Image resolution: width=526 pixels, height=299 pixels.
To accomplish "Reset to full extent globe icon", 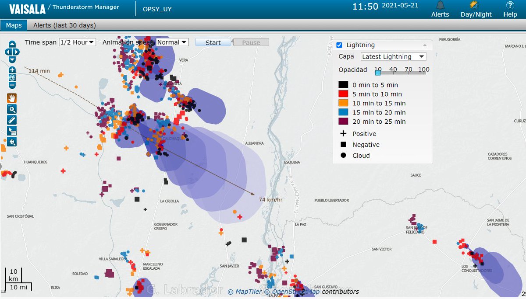I will click(12, 78).
